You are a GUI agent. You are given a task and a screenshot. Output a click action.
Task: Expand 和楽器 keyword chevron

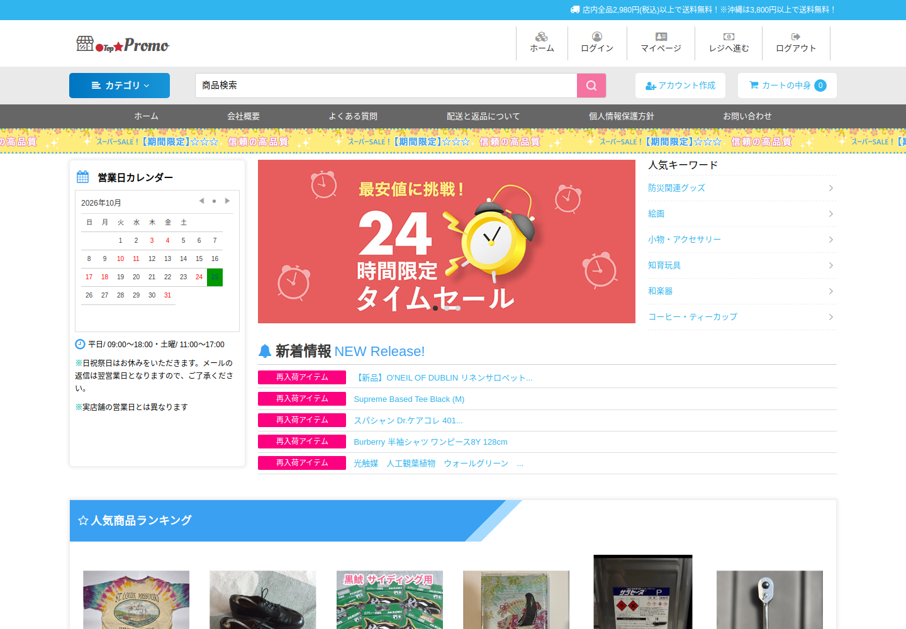pyautogui.click(x=830, y=291)
